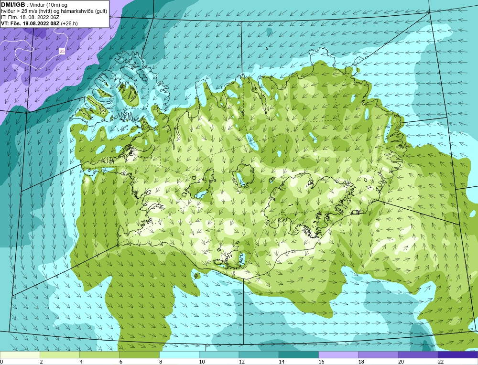Click the 6-8 m/s olive green legend swatch
478x365 pixels.
click(x=139, y=355)
